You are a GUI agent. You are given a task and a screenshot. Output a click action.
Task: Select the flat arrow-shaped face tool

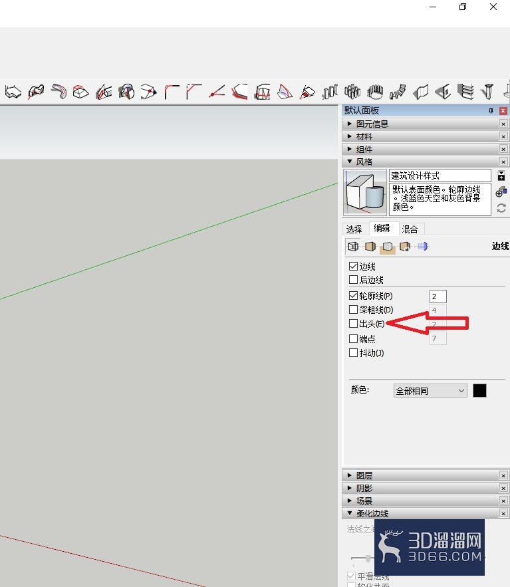pyautogui.click(x=13, y=91)
